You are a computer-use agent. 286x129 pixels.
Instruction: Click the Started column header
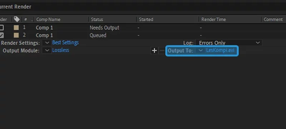[146, 19]
